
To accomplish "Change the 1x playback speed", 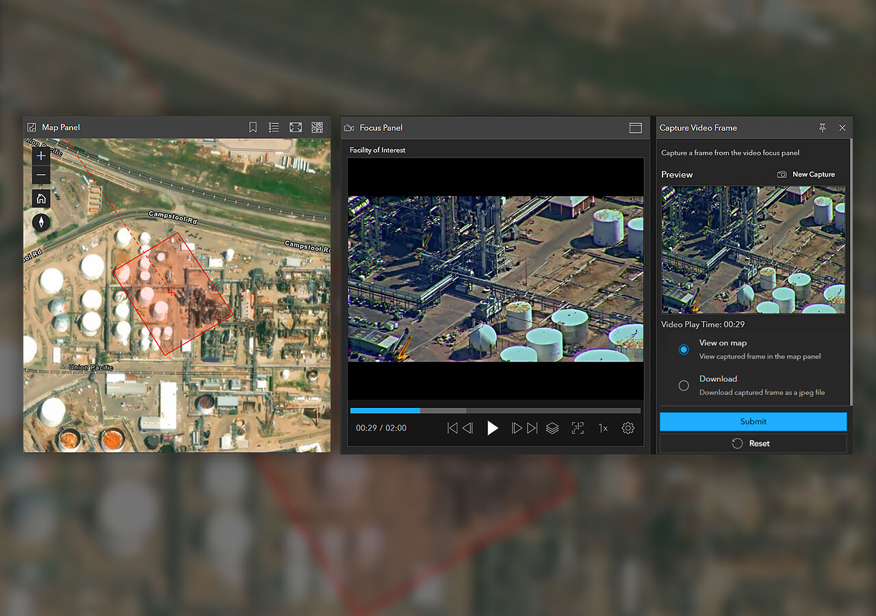I will [x=603, y=428].
